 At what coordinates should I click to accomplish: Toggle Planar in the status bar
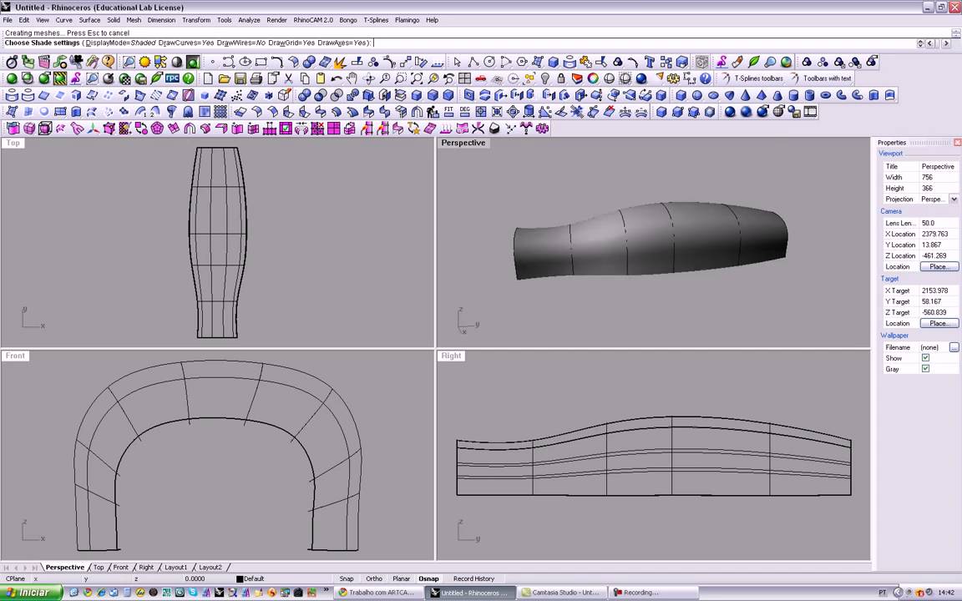[x=401, y=578]
